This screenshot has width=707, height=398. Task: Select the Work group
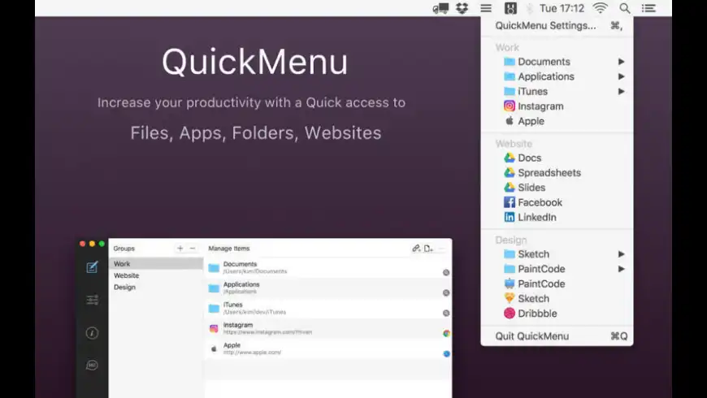coord(156,264)
